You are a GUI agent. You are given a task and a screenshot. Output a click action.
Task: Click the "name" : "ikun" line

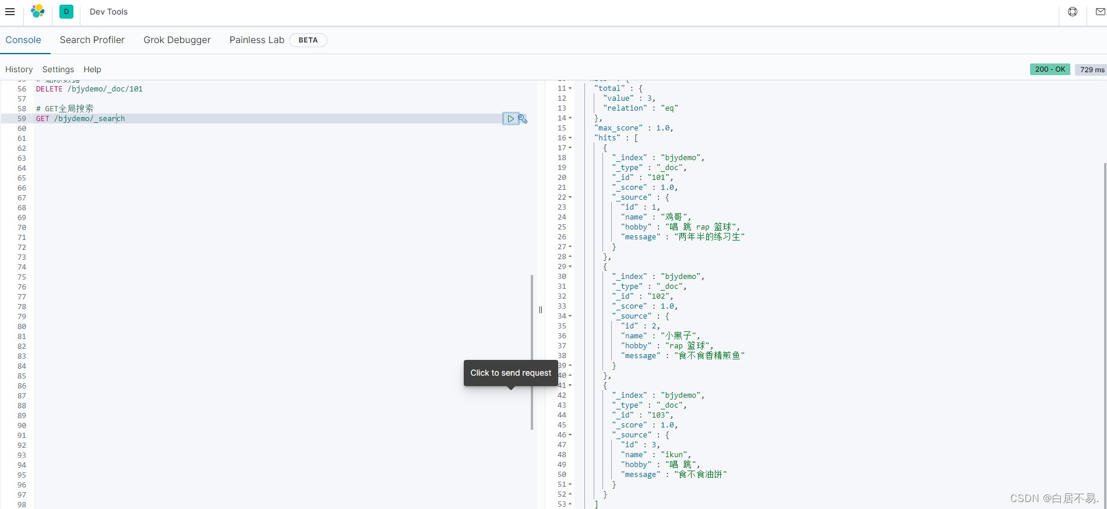(655, 455)
